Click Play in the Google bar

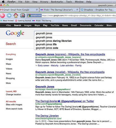pos(45,25)
